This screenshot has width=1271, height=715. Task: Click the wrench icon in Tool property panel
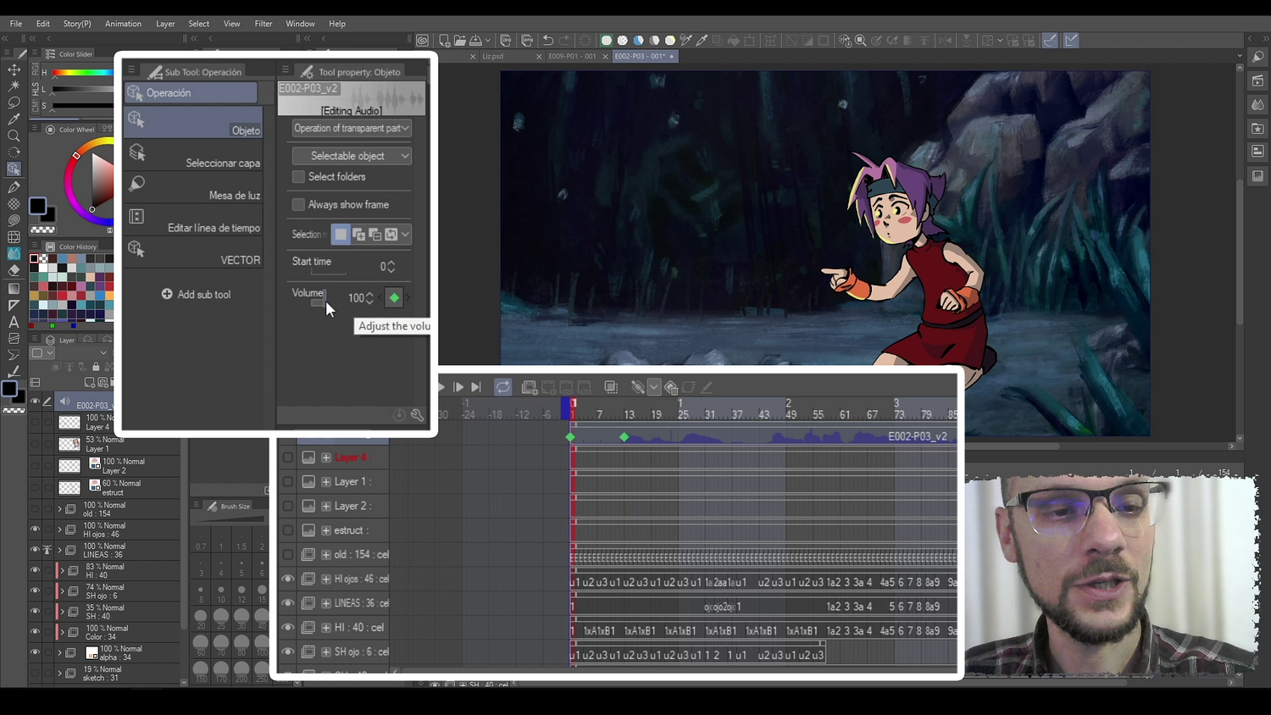pyautogui.click(x=417, y=415)
